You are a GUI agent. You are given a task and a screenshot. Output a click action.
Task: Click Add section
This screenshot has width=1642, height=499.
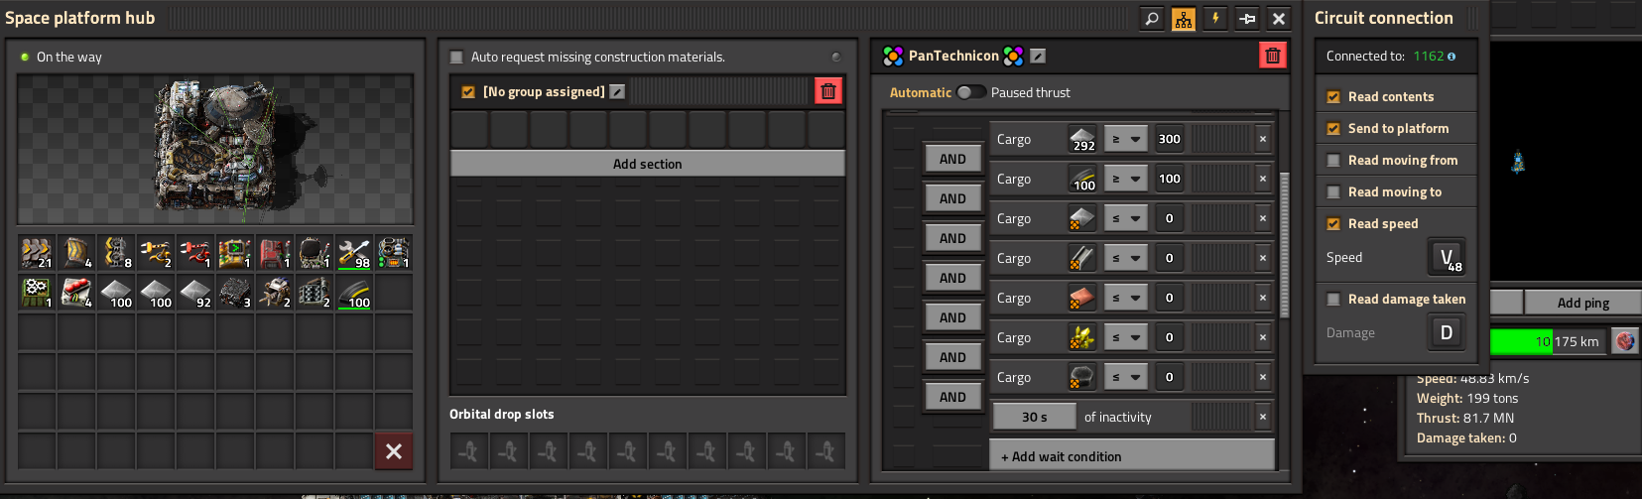coord(647,164)
